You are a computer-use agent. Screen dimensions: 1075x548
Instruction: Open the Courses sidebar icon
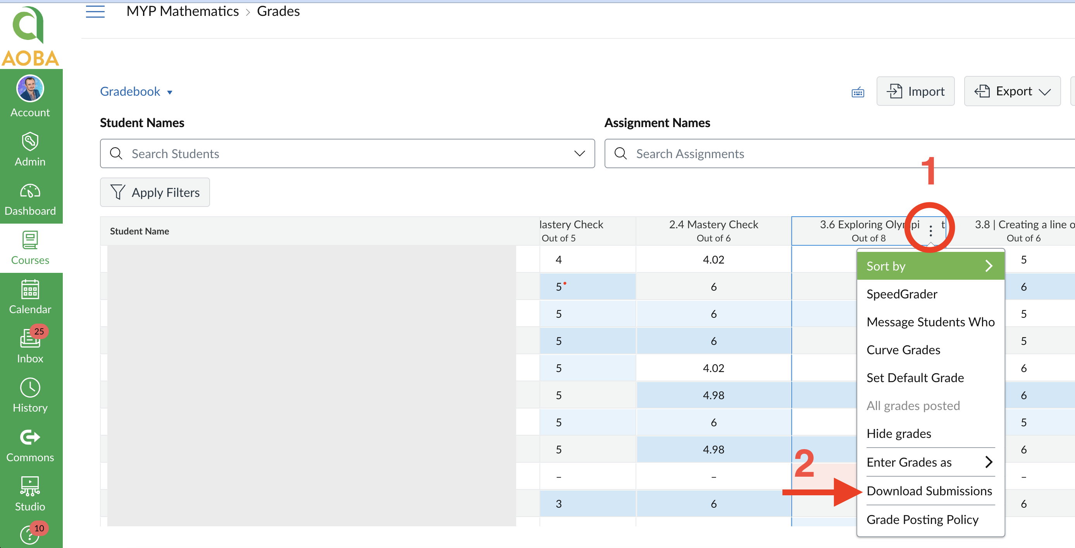click(30, 247)
